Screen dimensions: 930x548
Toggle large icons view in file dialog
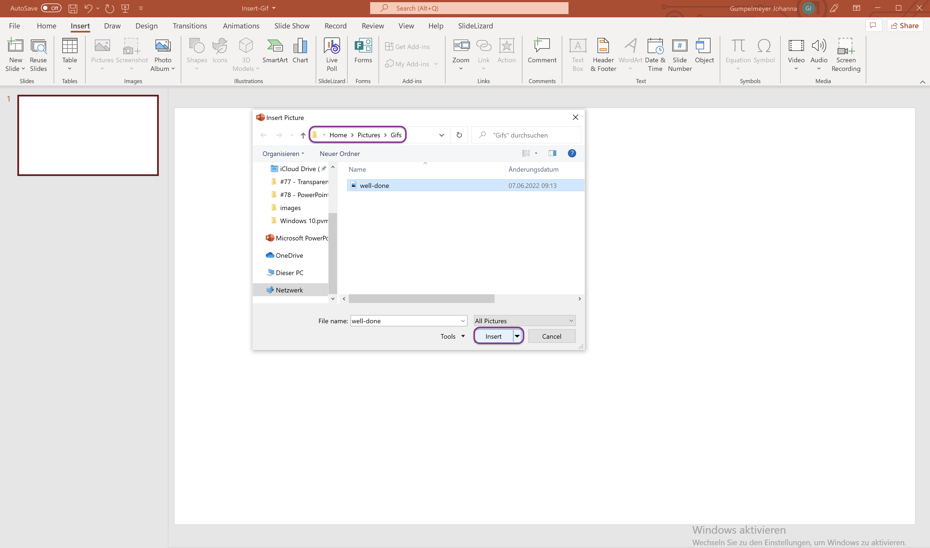click(536, 153)
